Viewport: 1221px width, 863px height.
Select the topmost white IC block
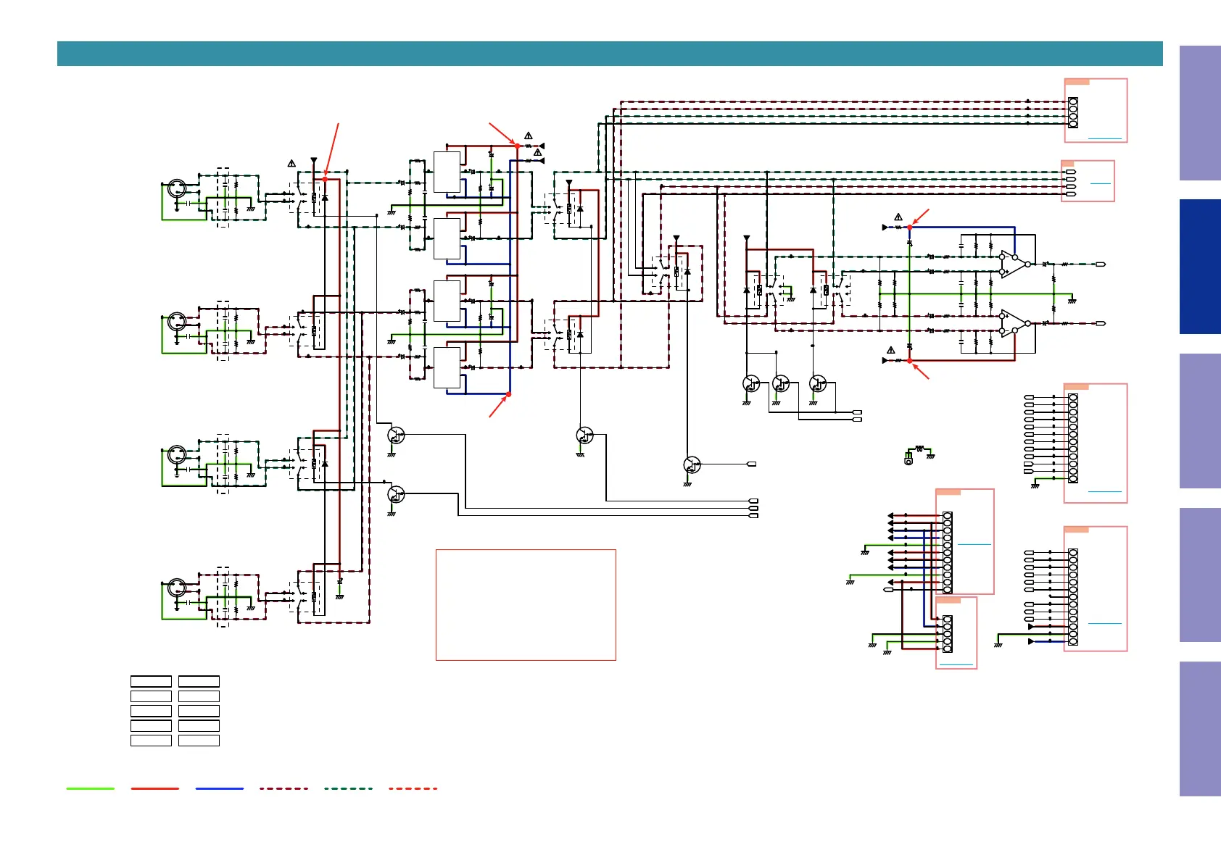(x=447, y=172)
